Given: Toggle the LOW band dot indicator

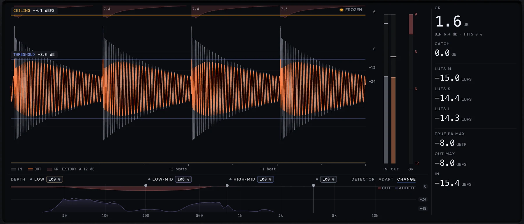Looking at the screenshot, I should coord(31,179).
